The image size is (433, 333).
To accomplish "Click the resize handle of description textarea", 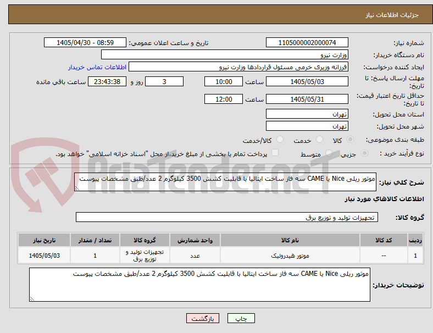I will [x=77, y=188].
